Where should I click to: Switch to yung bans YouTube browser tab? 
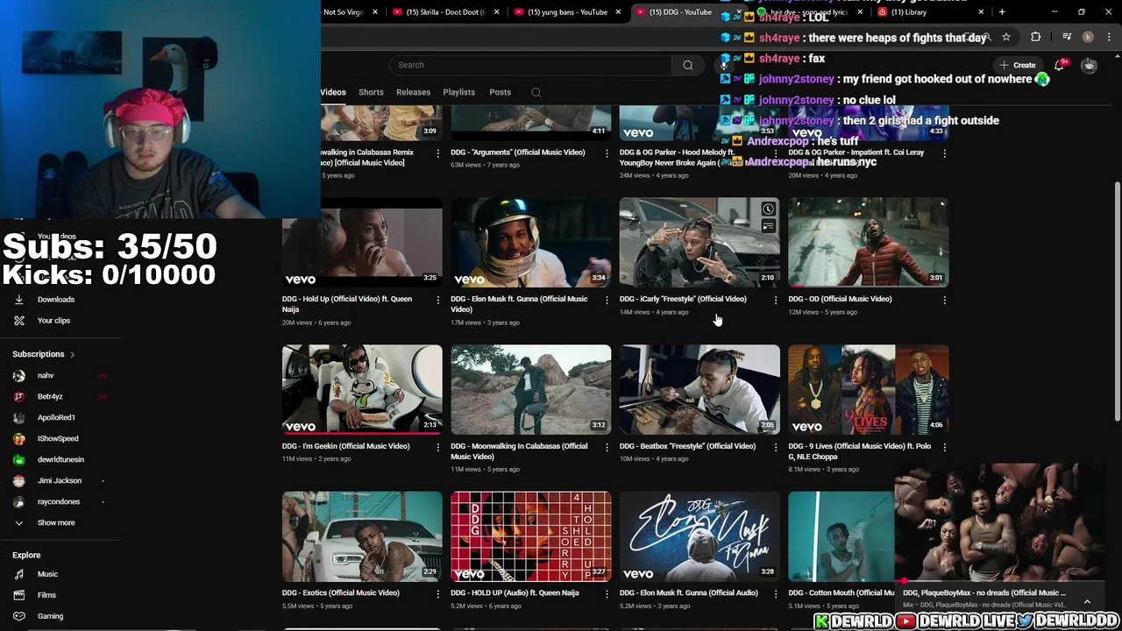click(x=567, y=12)
